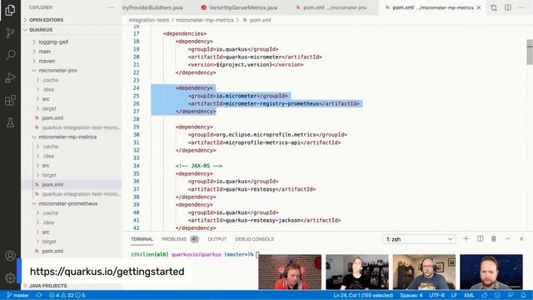
Task: Synchronize changes in status bar
Action: click(39, 295)
